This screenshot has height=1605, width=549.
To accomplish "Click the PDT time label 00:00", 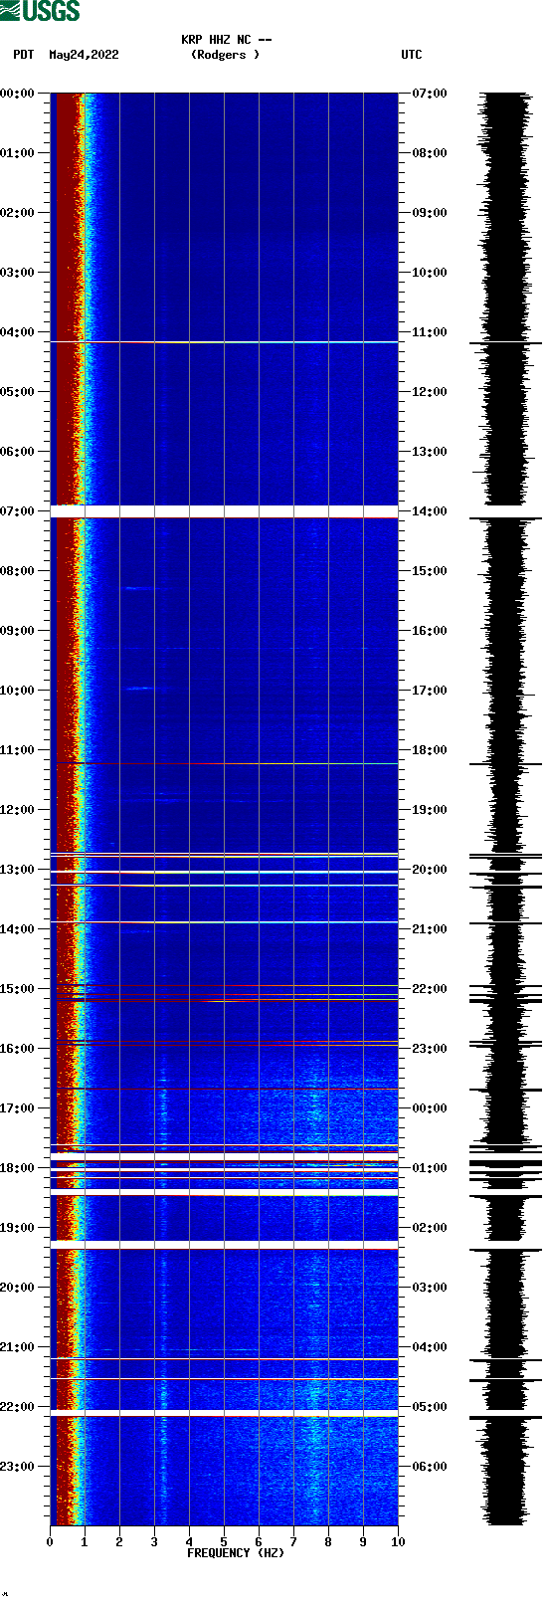I will click(x=17, y=94).
